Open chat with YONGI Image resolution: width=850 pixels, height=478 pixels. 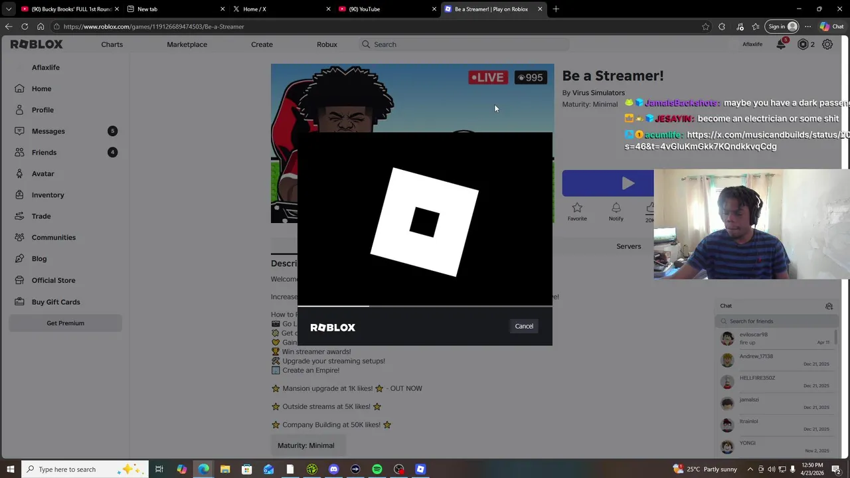point(777,447)
